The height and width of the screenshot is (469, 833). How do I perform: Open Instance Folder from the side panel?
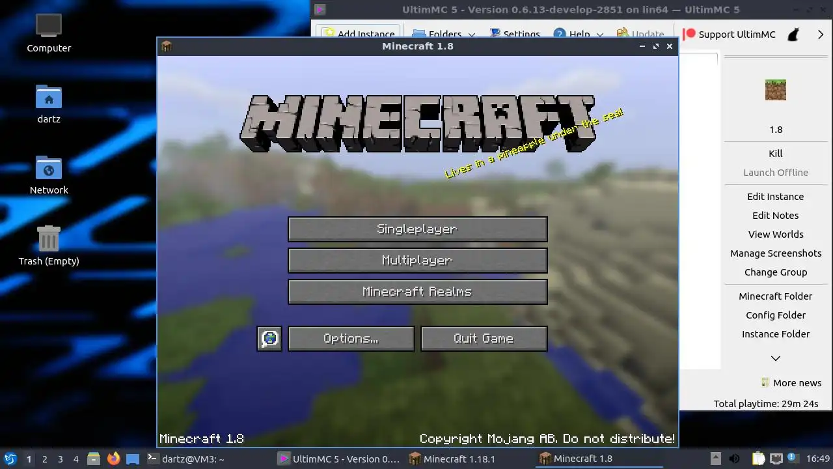[x=776, y=334]
